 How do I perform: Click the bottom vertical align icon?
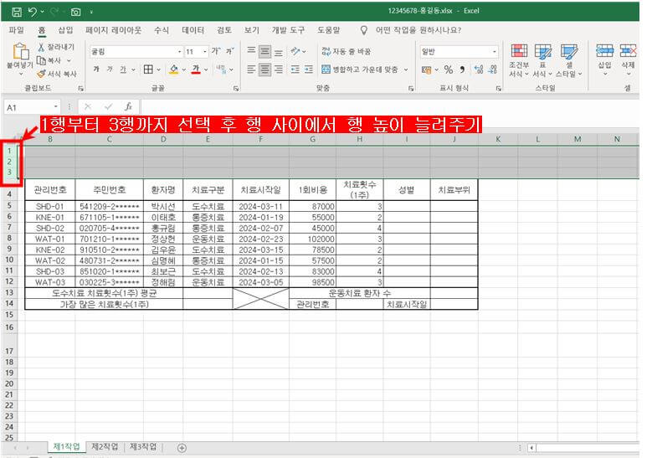(x=279, y=52)
